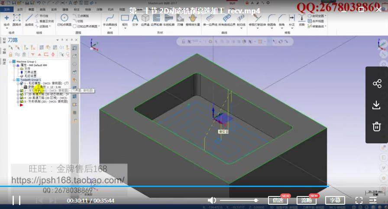Click the red move-down triangle in 刀路 toolbar

click(x=32, y=54)
